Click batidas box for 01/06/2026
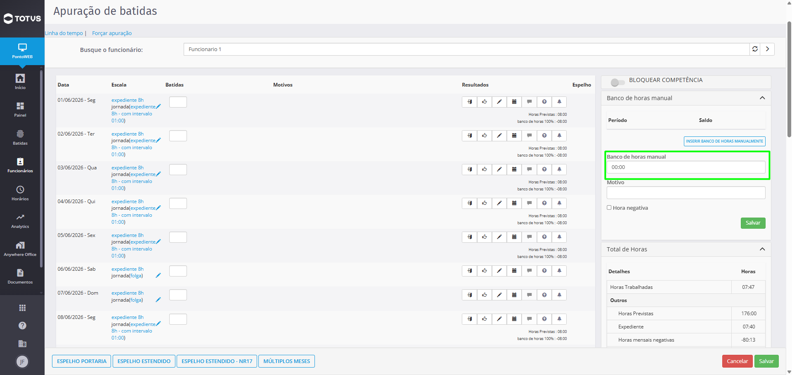Image resolution: width=792 pixels, height=375 pixels. [178, 102]
